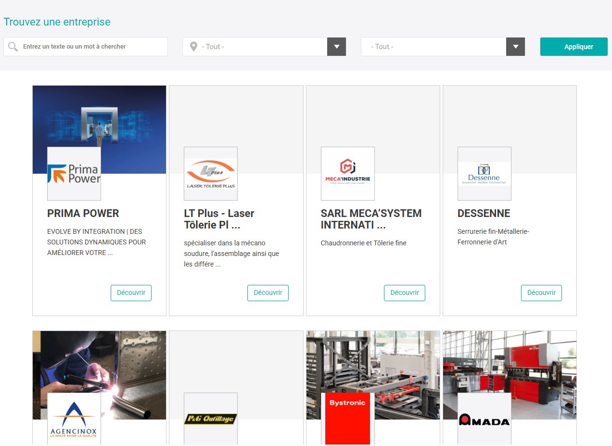Click the LT Plus Laser Tôlerie logo
612x446 pixels.
[211, 174]
